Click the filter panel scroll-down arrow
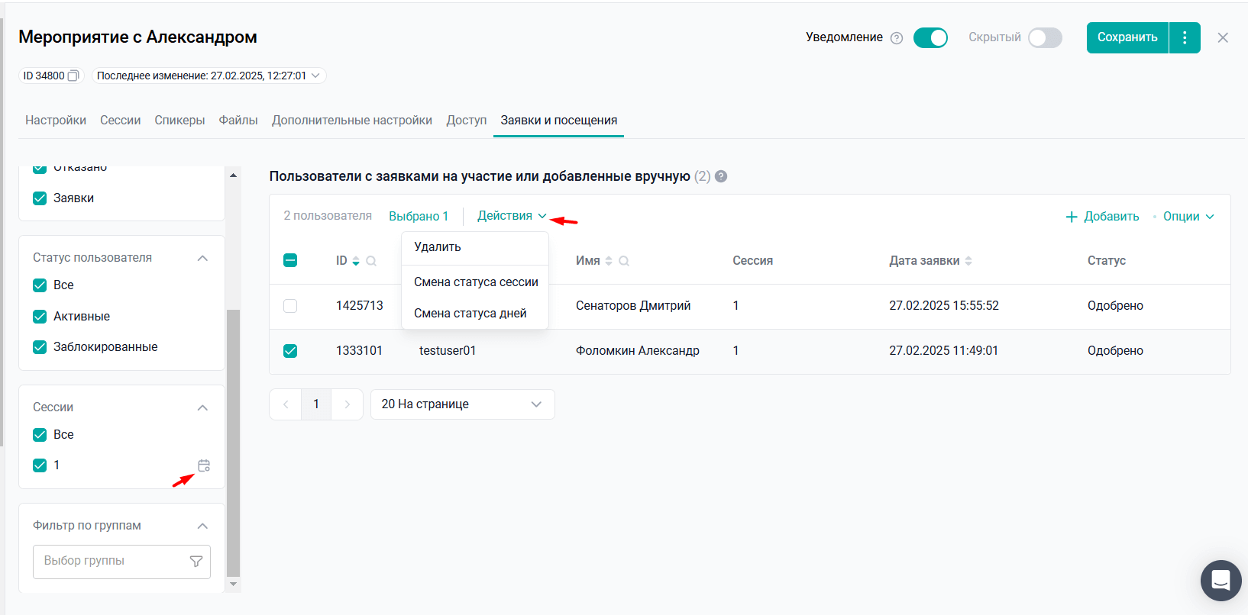Screen dimensions: 1248x615 tap(234, 584)
